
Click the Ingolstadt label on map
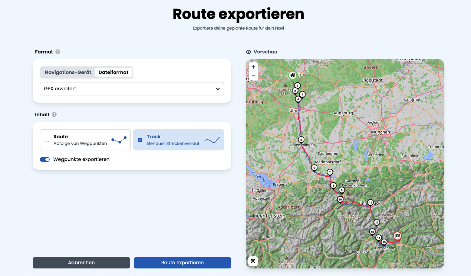pos(372,80)
